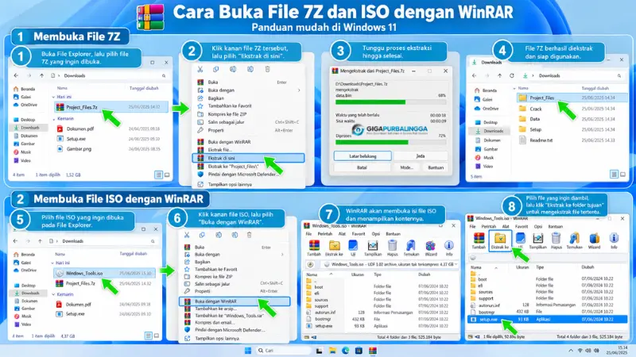Click Mode... button in extraction dialog
Screen dimensions: 636x357
point(406,167)
